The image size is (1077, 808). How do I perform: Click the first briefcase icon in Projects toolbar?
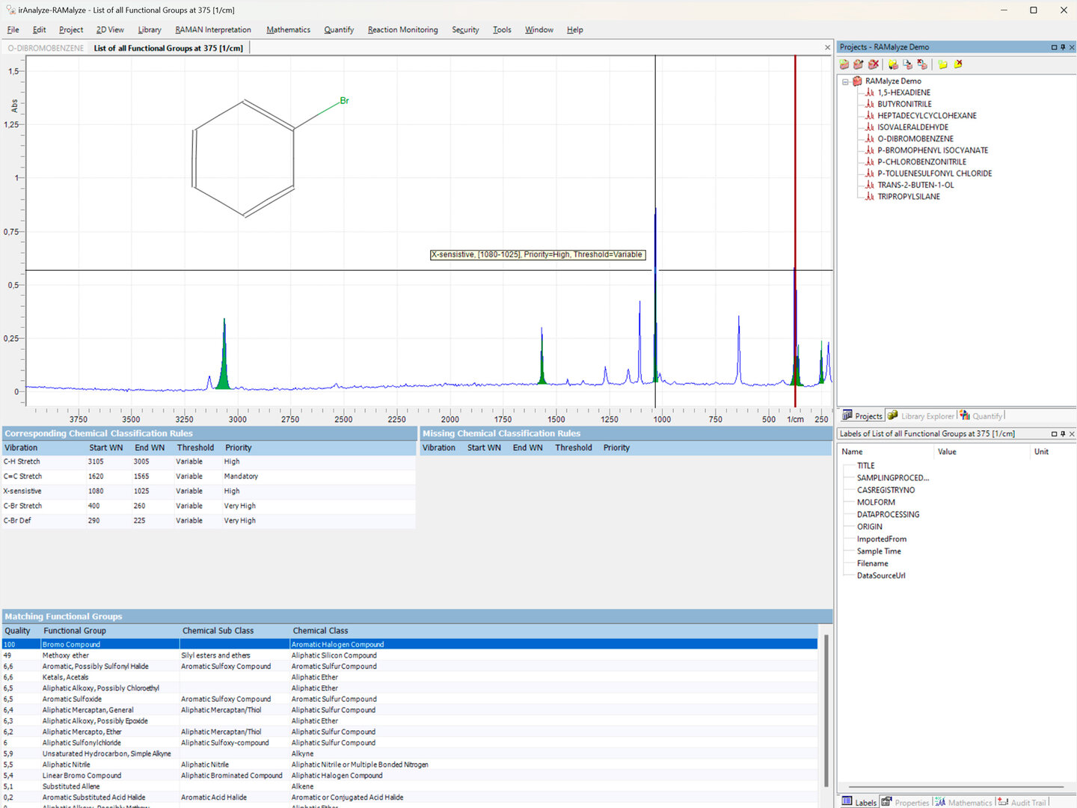[844, 64]
